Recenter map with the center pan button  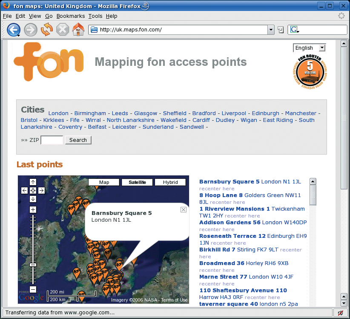coord(33,191)
